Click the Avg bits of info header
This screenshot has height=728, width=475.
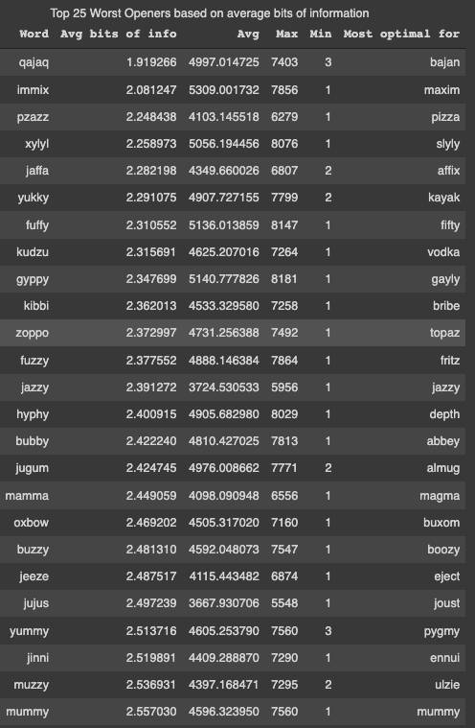point(118,34)
